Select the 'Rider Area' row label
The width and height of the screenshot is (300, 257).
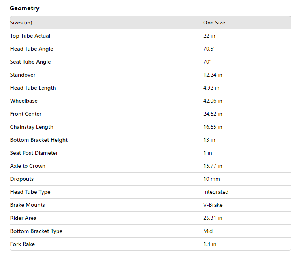click(23, 218)
